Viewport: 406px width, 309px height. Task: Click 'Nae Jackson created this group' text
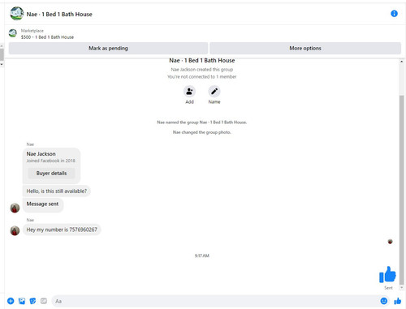(202, 70)
